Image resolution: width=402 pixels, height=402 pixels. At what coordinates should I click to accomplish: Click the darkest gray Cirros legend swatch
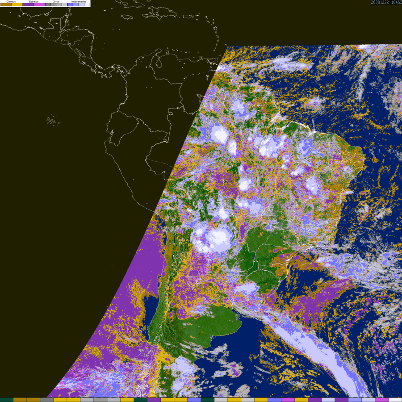coord(48,4)
